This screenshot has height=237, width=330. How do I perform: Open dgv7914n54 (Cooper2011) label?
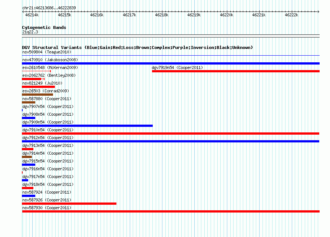tap(48, 153)
